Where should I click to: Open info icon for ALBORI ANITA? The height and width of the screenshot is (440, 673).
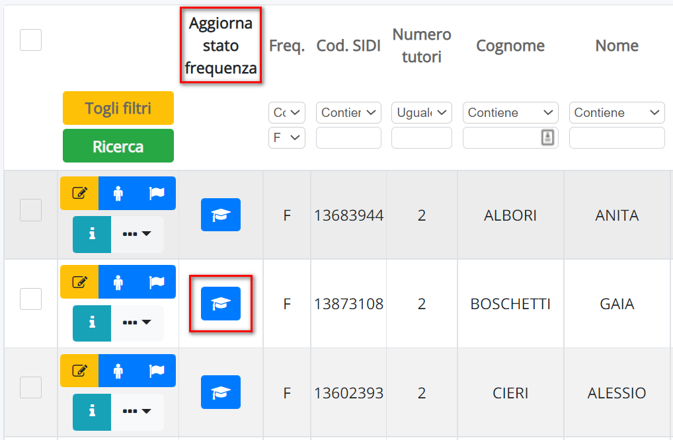tap(92, 234)
